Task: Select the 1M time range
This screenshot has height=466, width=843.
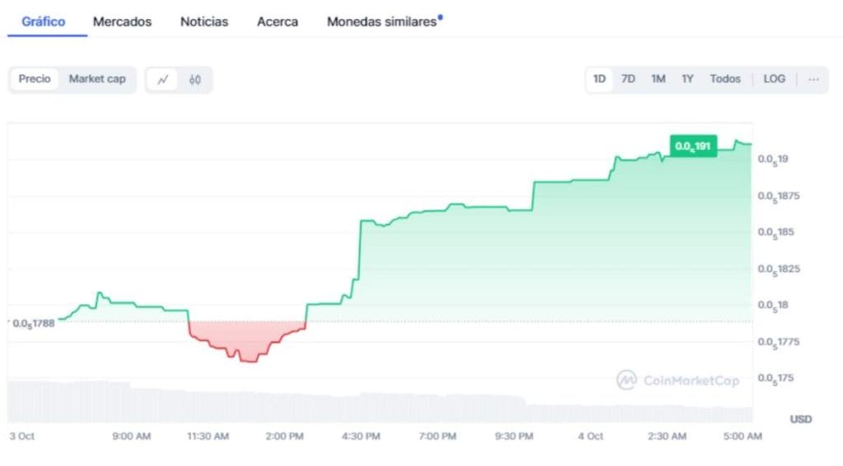Action: (659, 79)
